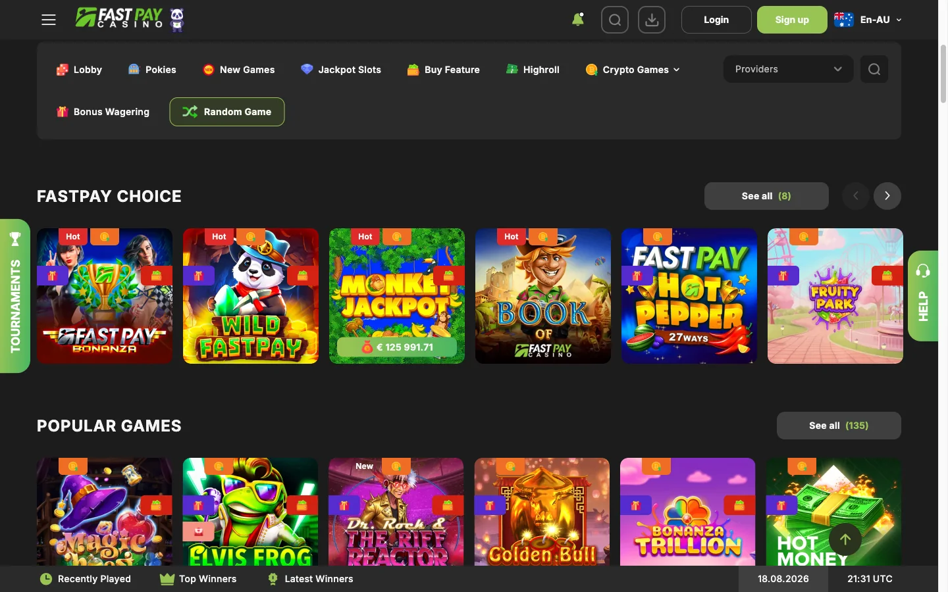Screen dimensions: 948x592
Task: Open the FastPay Hot Pepper game
Action: click(689, 296)
